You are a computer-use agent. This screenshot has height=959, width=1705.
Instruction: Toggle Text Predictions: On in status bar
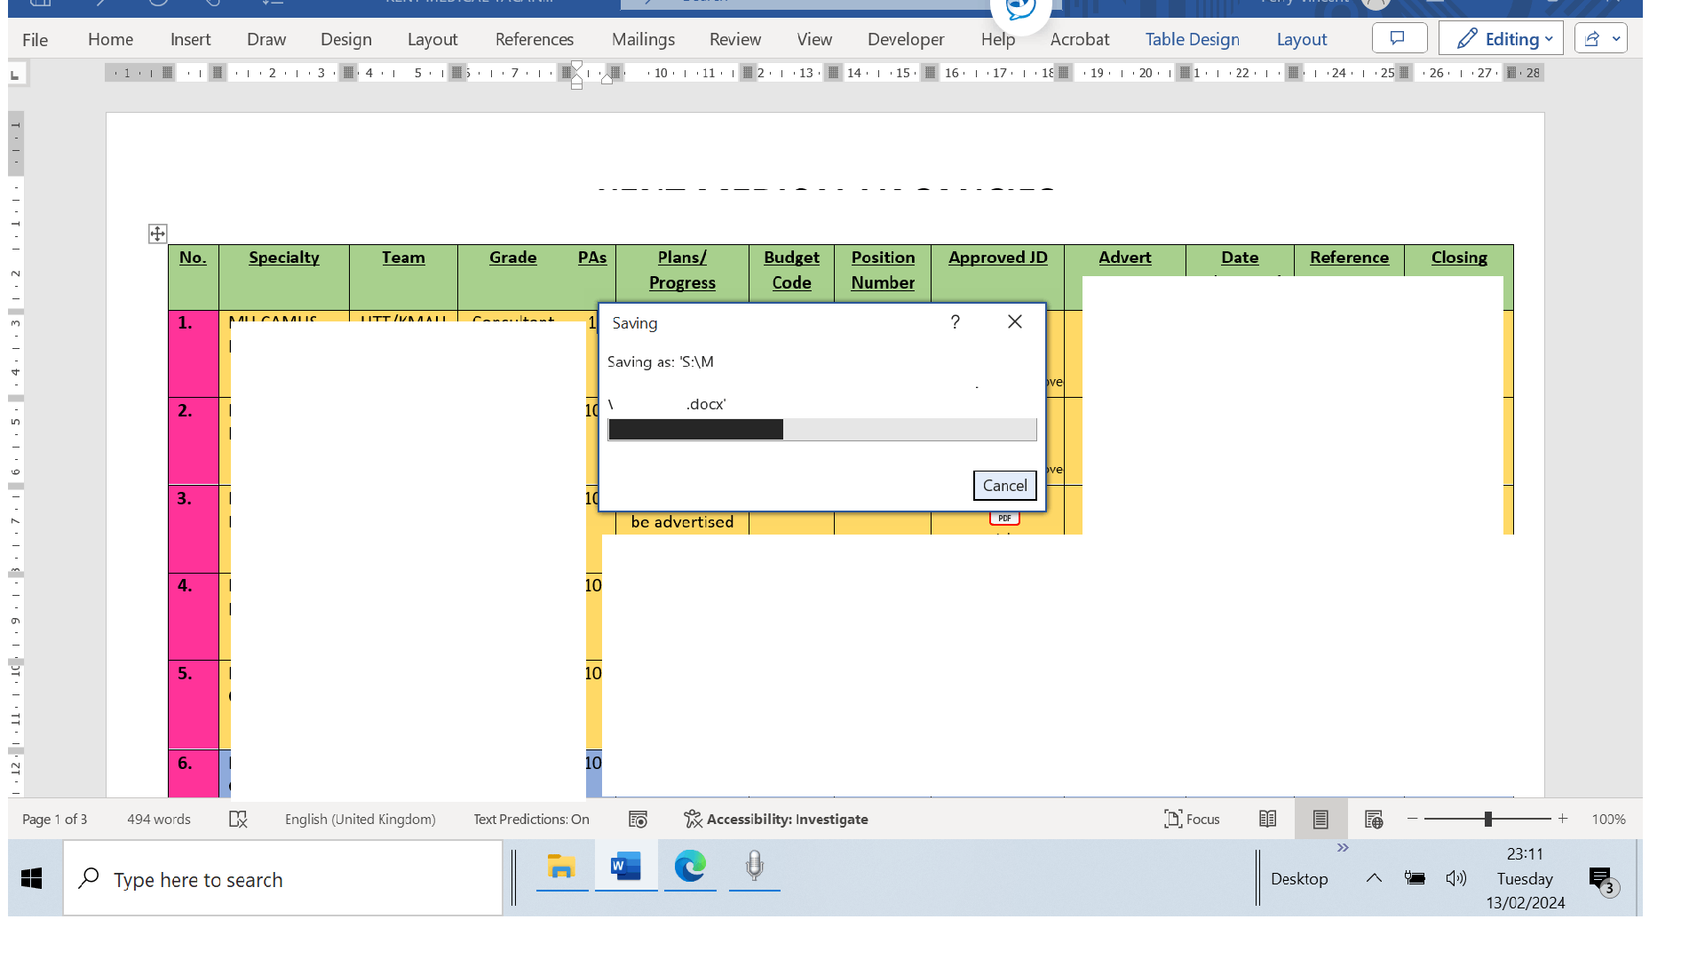(531, 819)
